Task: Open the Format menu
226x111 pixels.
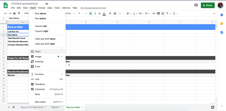Action: (x=42, y=8)
